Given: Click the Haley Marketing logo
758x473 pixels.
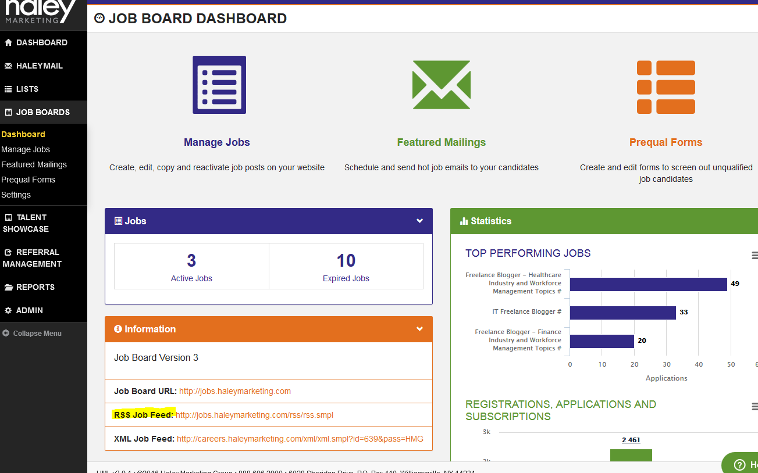Looking at the screenshot, I should (41, 12).
